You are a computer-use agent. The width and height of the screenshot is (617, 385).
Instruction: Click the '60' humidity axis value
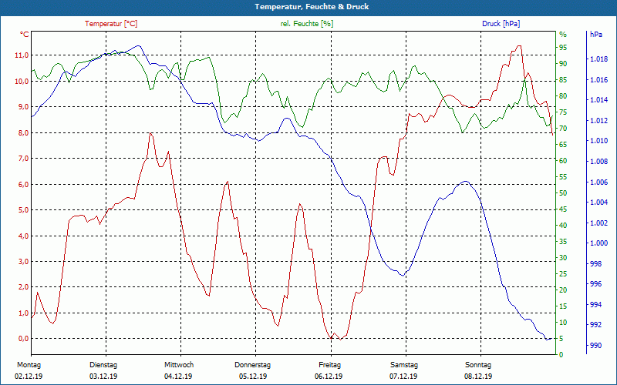(563, 161)
